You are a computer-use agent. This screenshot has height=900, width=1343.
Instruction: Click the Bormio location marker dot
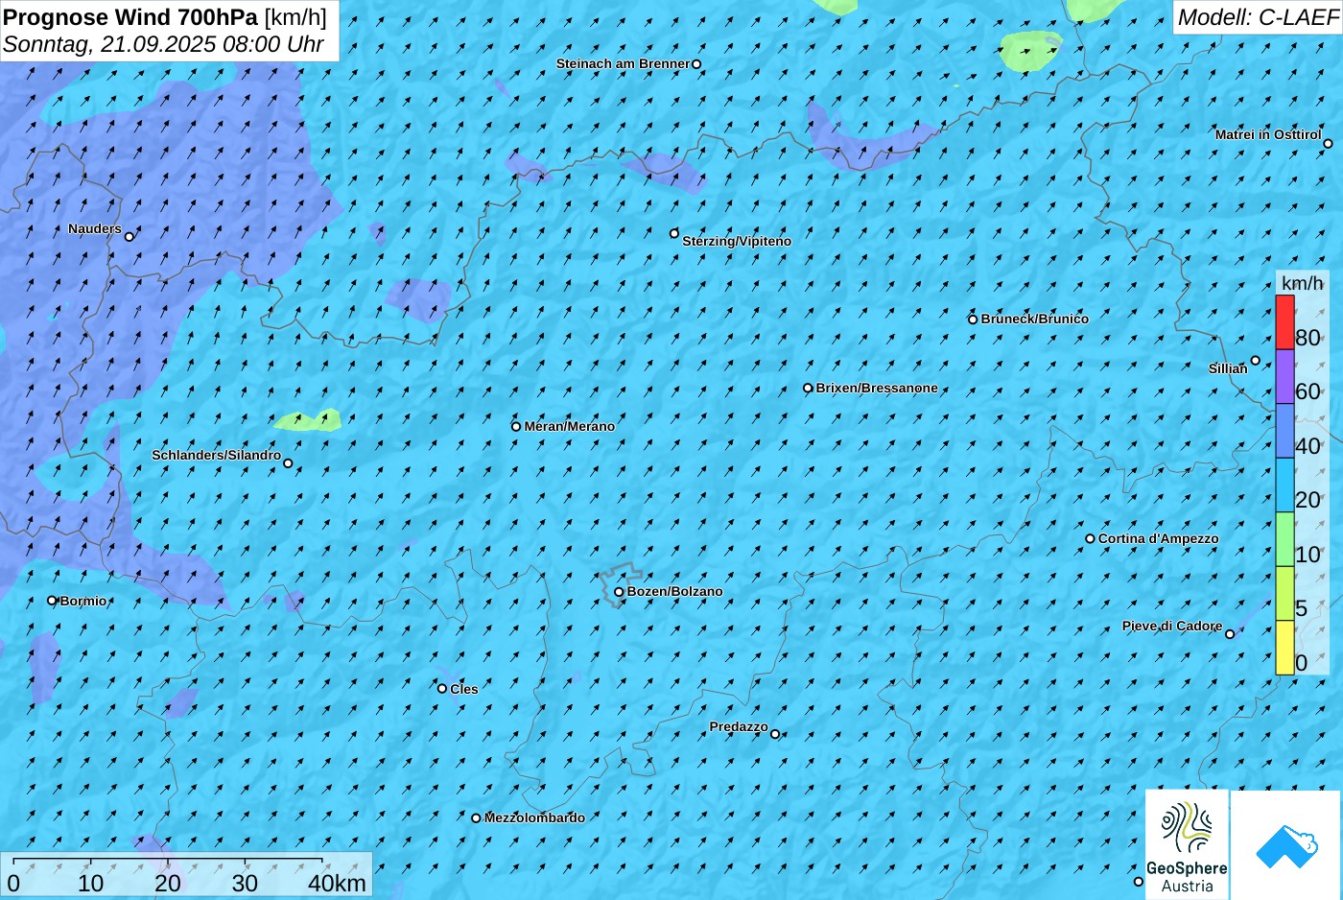53,601
